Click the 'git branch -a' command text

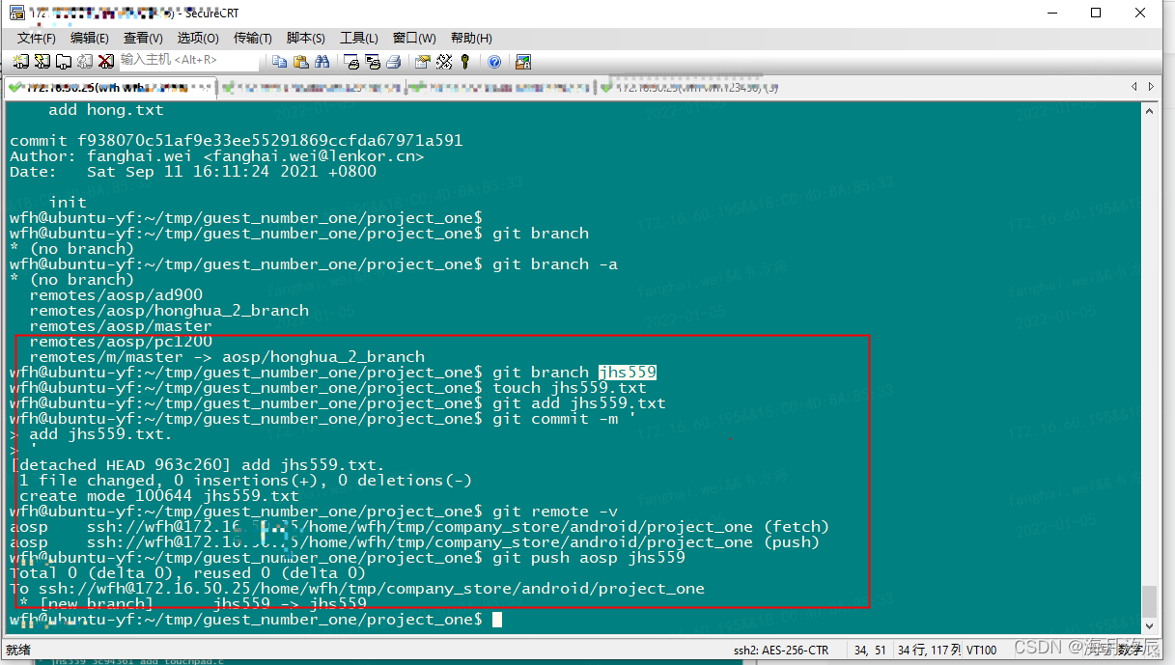tap(555, 264)
